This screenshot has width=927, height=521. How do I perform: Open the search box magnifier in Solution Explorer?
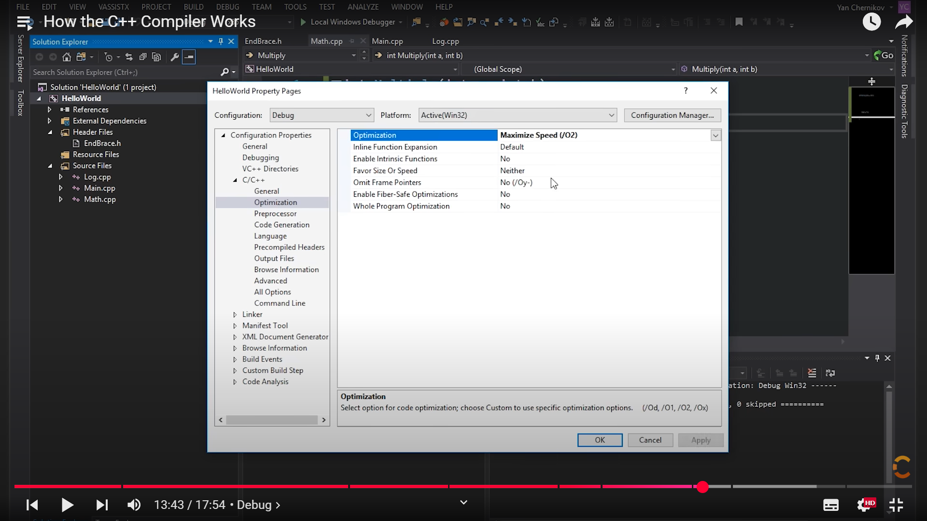(x=225, y=72)
